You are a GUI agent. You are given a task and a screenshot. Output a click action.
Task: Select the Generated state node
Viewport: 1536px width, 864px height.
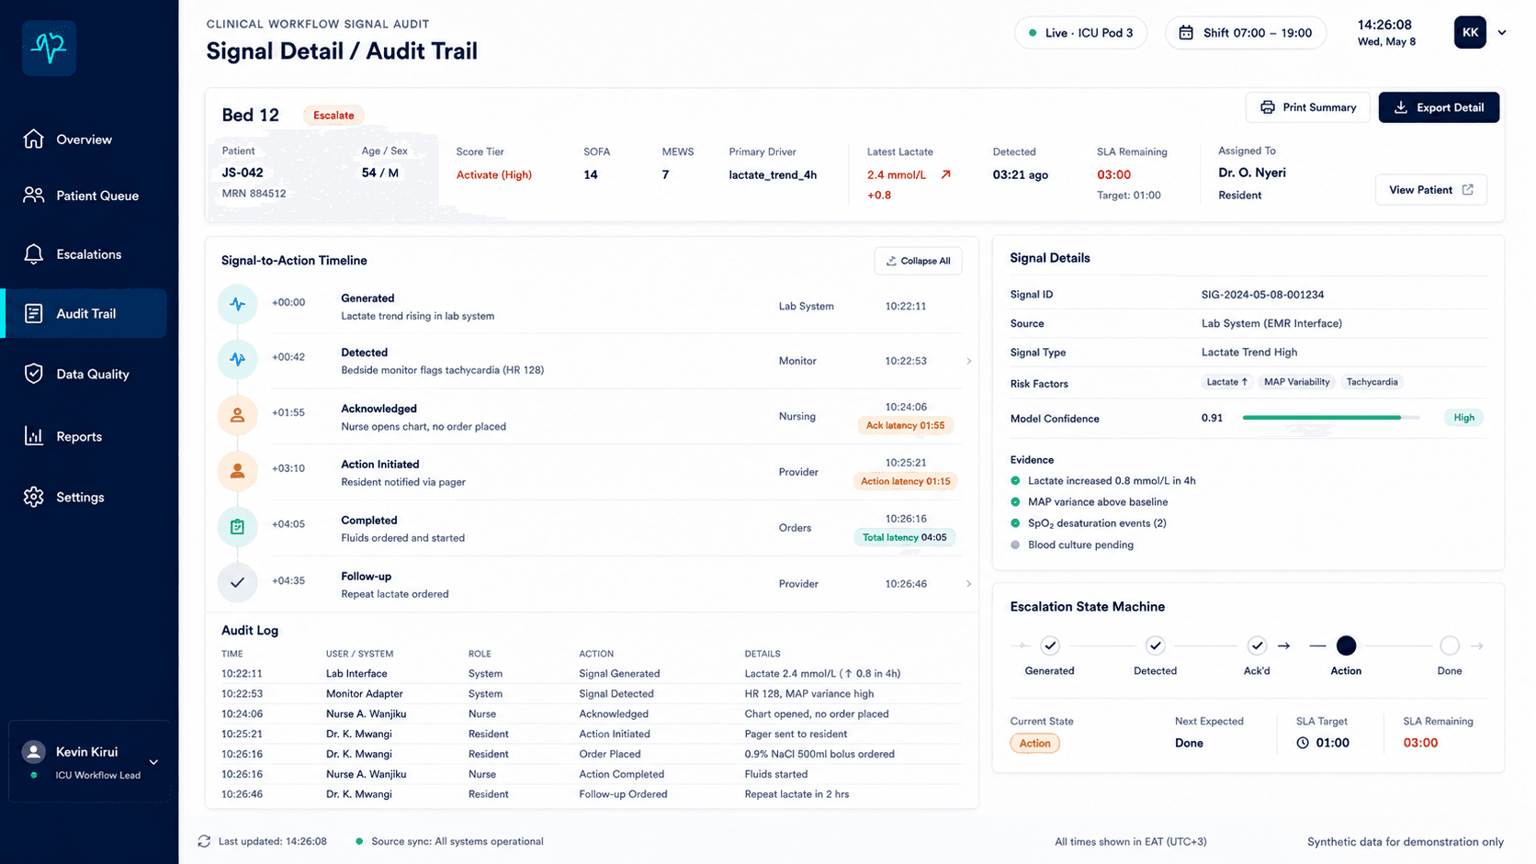[1050, 645]
